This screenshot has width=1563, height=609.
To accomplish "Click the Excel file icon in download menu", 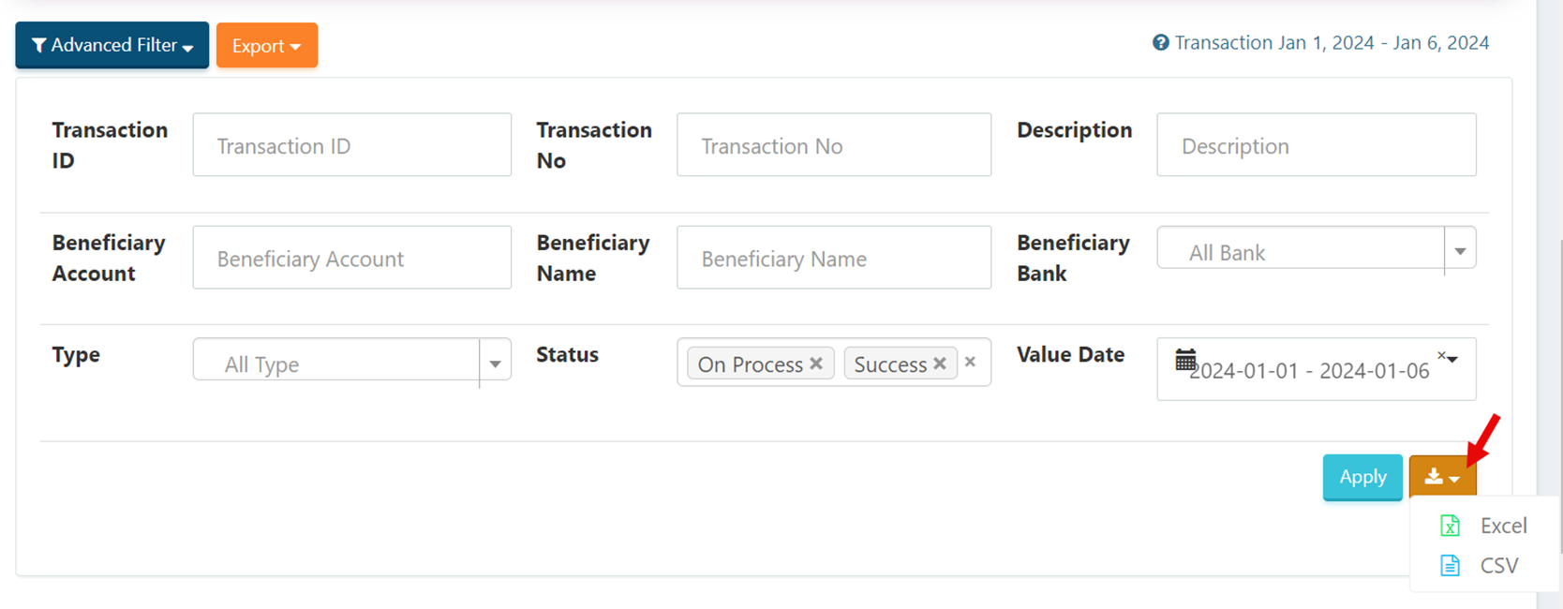I will (x=1450, y=526).
